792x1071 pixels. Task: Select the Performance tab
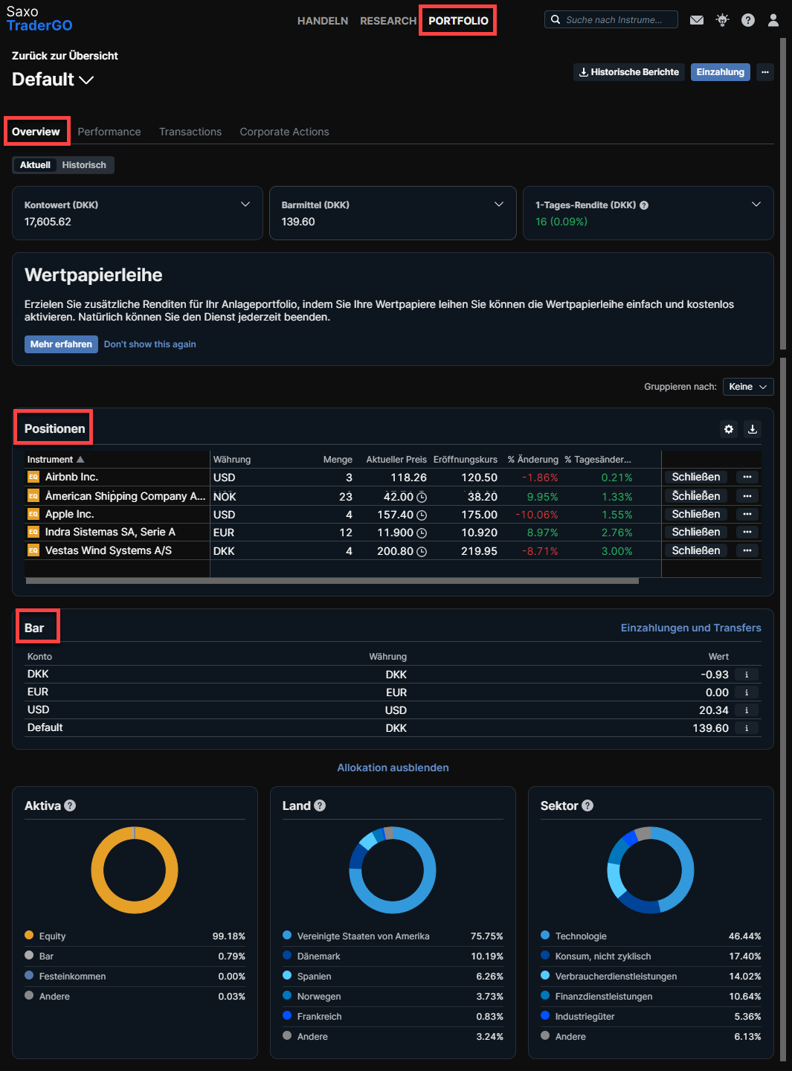[109, 132]
